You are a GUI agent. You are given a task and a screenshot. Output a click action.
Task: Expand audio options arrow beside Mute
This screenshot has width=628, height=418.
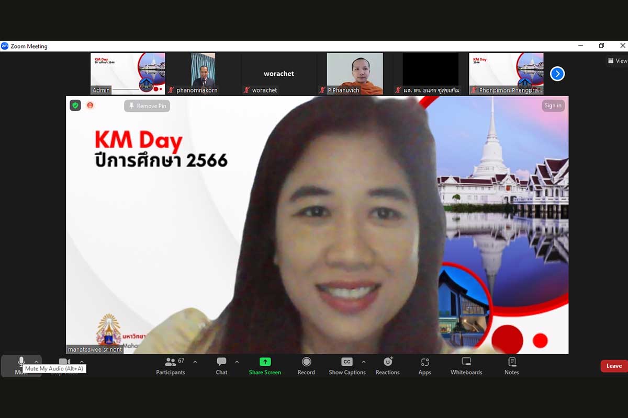click(36, 362)
